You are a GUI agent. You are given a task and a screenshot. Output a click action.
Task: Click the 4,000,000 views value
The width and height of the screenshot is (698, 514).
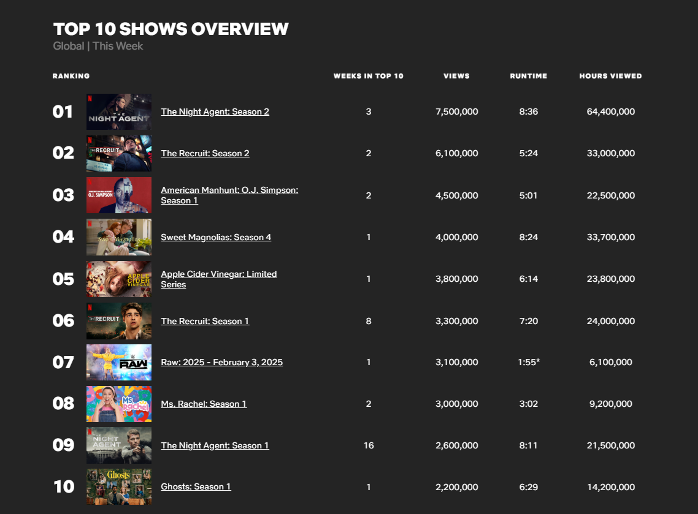(457, 238)
